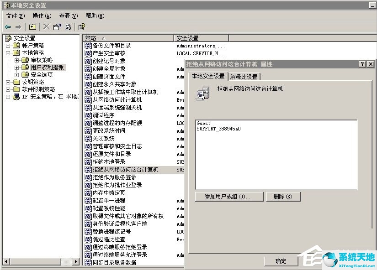This screenshot has height=270, width=377.
Task: Expand the 软件限制策略 tree node
Action: pos(8,89)
